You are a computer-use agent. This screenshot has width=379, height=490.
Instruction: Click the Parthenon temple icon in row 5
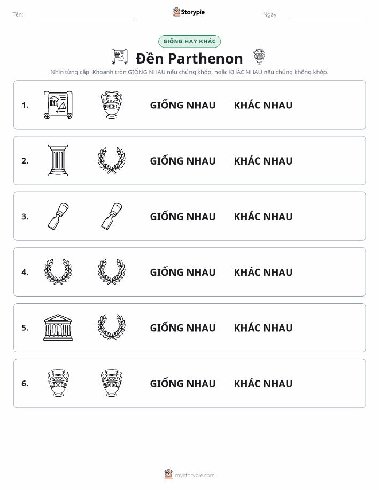tap(58, 328)
